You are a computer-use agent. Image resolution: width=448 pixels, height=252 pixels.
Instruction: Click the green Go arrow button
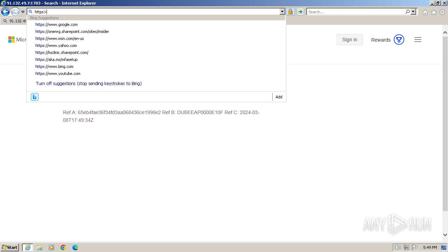tap(300, 12)
